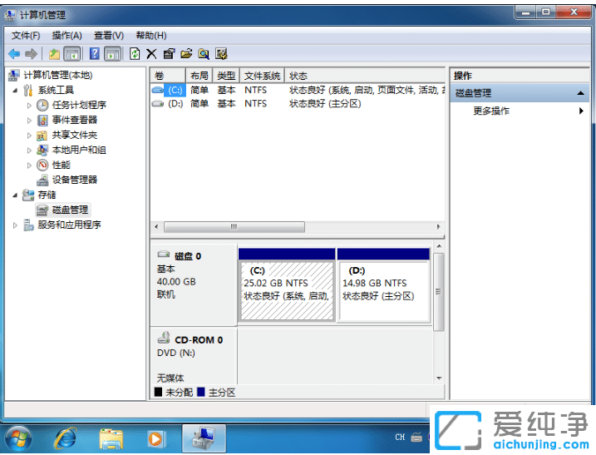This screenshot has height=455, width=596.
Task: Click the black 未分配 legend swatch
Action: click(158, 392)
